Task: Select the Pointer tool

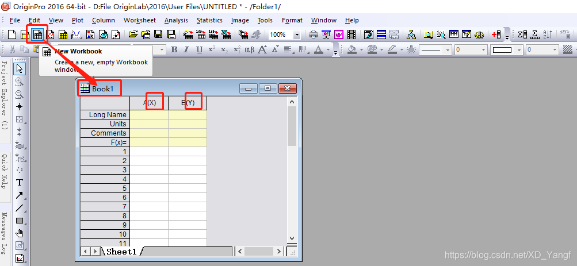Action: pos(20,69)
